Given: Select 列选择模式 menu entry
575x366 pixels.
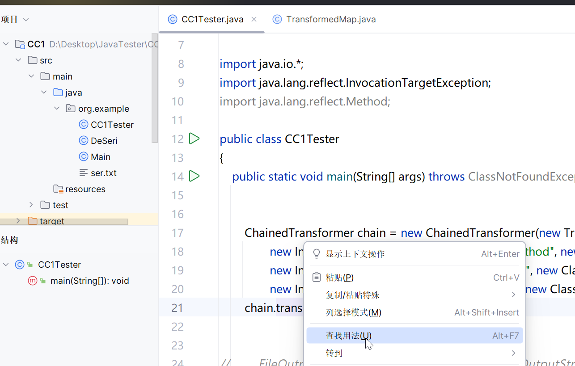Looking at the screenshot, I should pos(353,312).
